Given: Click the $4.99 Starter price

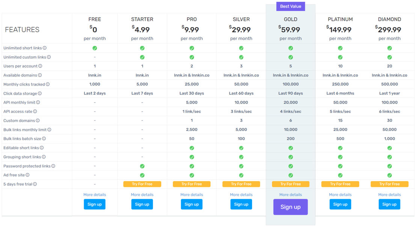Looking at the screenshot, I should point(141,29).
